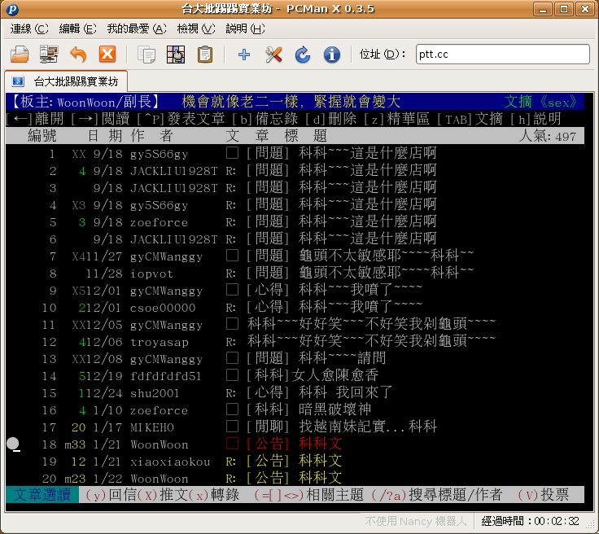
Task: Click the copy pages toolbar icon
Action: coord(147,55)
